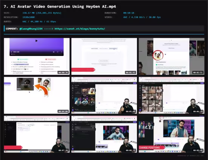Click the 'DURATION:' label
Image resolution: width=208 pixels, height=160 pixels.
(x=110, y=13)
